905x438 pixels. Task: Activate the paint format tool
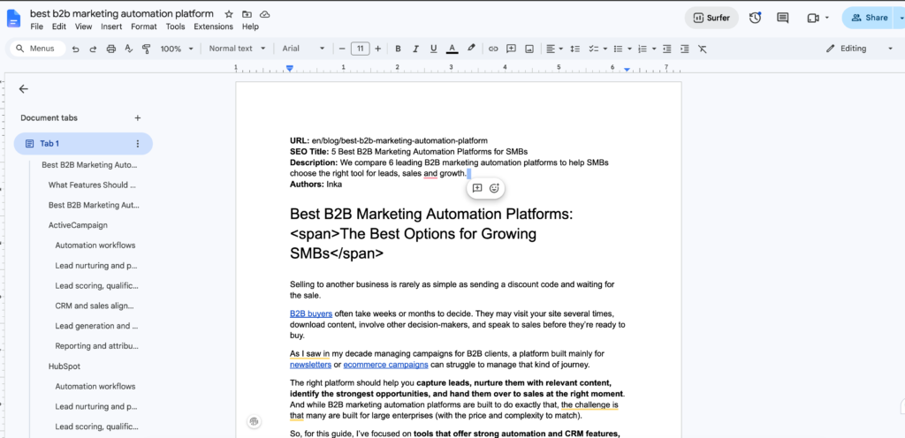pyautogui.click(x=146, y=49)
